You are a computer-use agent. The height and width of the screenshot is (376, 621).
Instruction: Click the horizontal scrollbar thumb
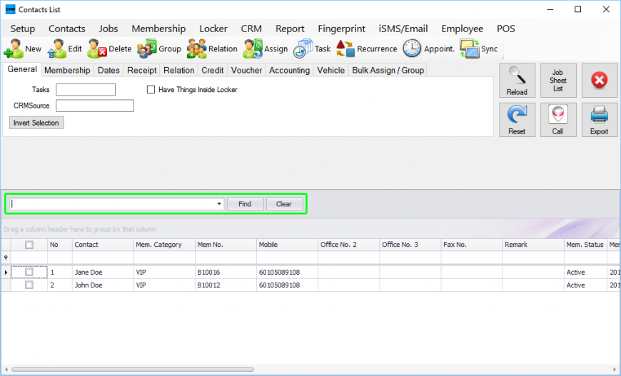(x=133, y=370)
